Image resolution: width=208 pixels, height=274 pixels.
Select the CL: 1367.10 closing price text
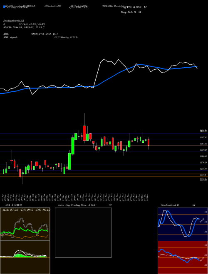tap(78, 7)
